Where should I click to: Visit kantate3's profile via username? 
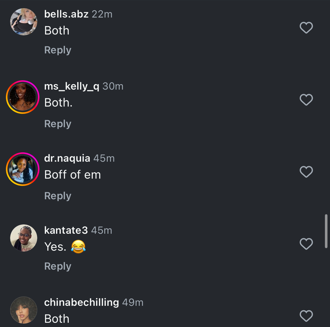tap(66, 230)
